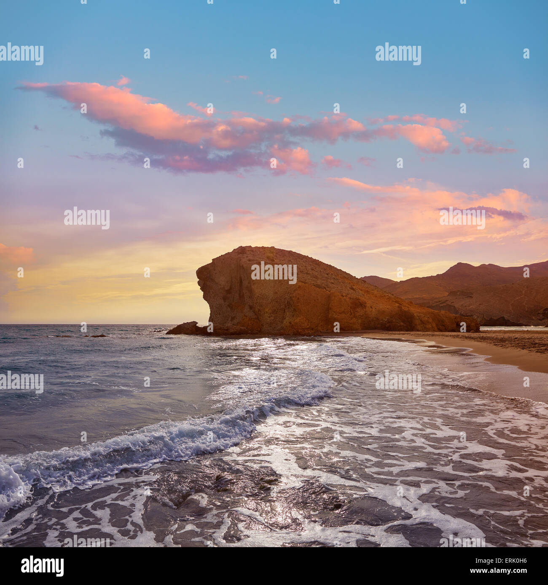Click the alamy watermark on left water edge
The image size is (548, 585).
[21, 382]
